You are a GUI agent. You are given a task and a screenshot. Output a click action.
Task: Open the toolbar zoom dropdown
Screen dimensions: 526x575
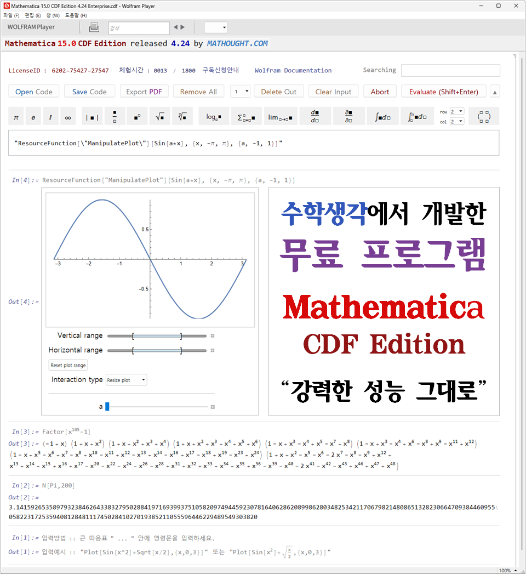point(216,27)
